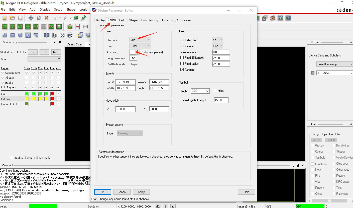353x208 pixels.
Task: Toggle the Masks layer checkbox
Action: [3, 83]
